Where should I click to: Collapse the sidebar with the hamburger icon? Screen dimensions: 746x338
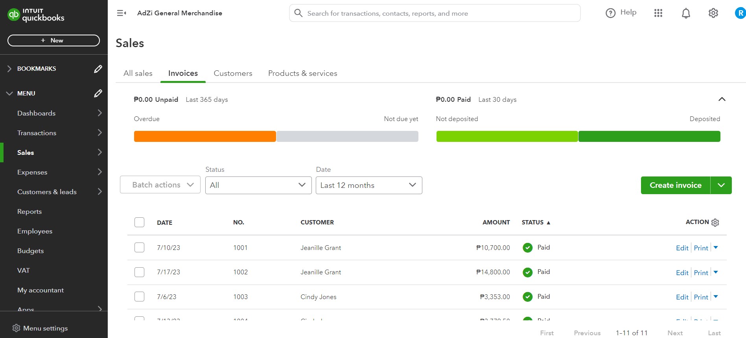[122, 13]
